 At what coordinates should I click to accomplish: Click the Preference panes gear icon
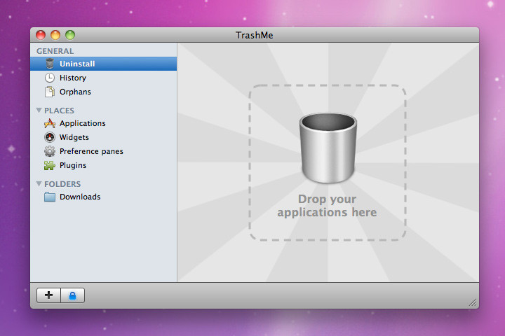click(50, 151)
